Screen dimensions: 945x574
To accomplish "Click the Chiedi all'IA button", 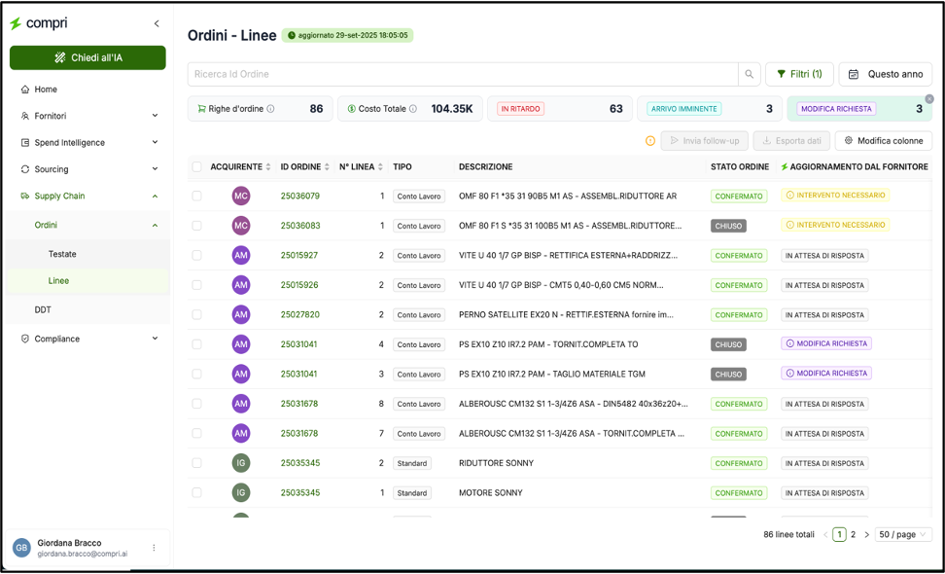I will (87, 57).
